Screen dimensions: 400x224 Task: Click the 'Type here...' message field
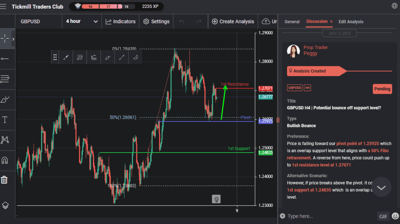(x=328, y=216)
